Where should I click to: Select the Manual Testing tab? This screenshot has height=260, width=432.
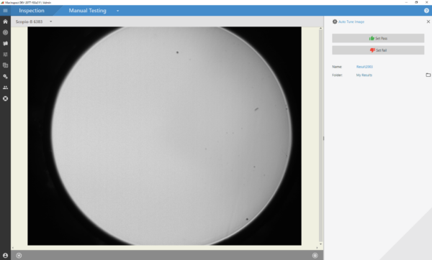pyautogui.click(x=87, y=11)
